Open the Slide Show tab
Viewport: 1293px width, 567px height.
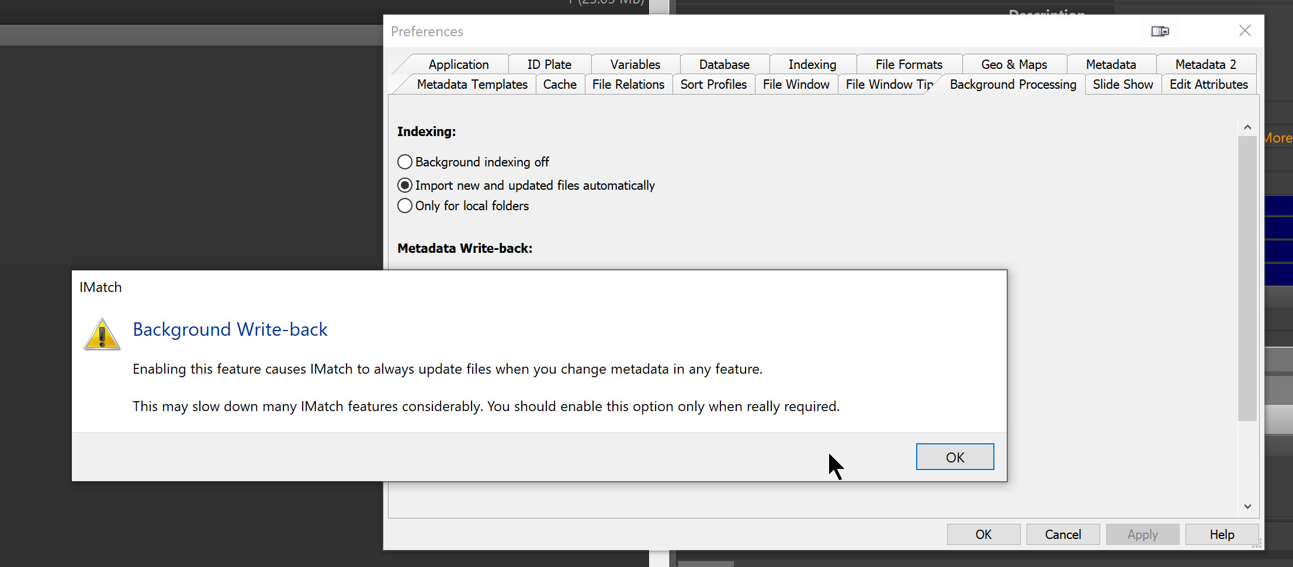tap(1122, 85)
